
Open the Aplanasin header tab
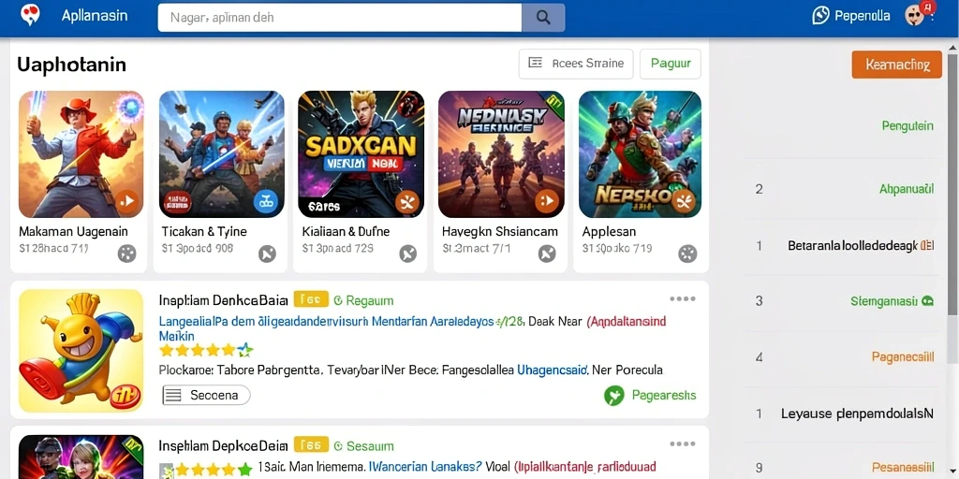pyautogui.click(x=95, y=15)
